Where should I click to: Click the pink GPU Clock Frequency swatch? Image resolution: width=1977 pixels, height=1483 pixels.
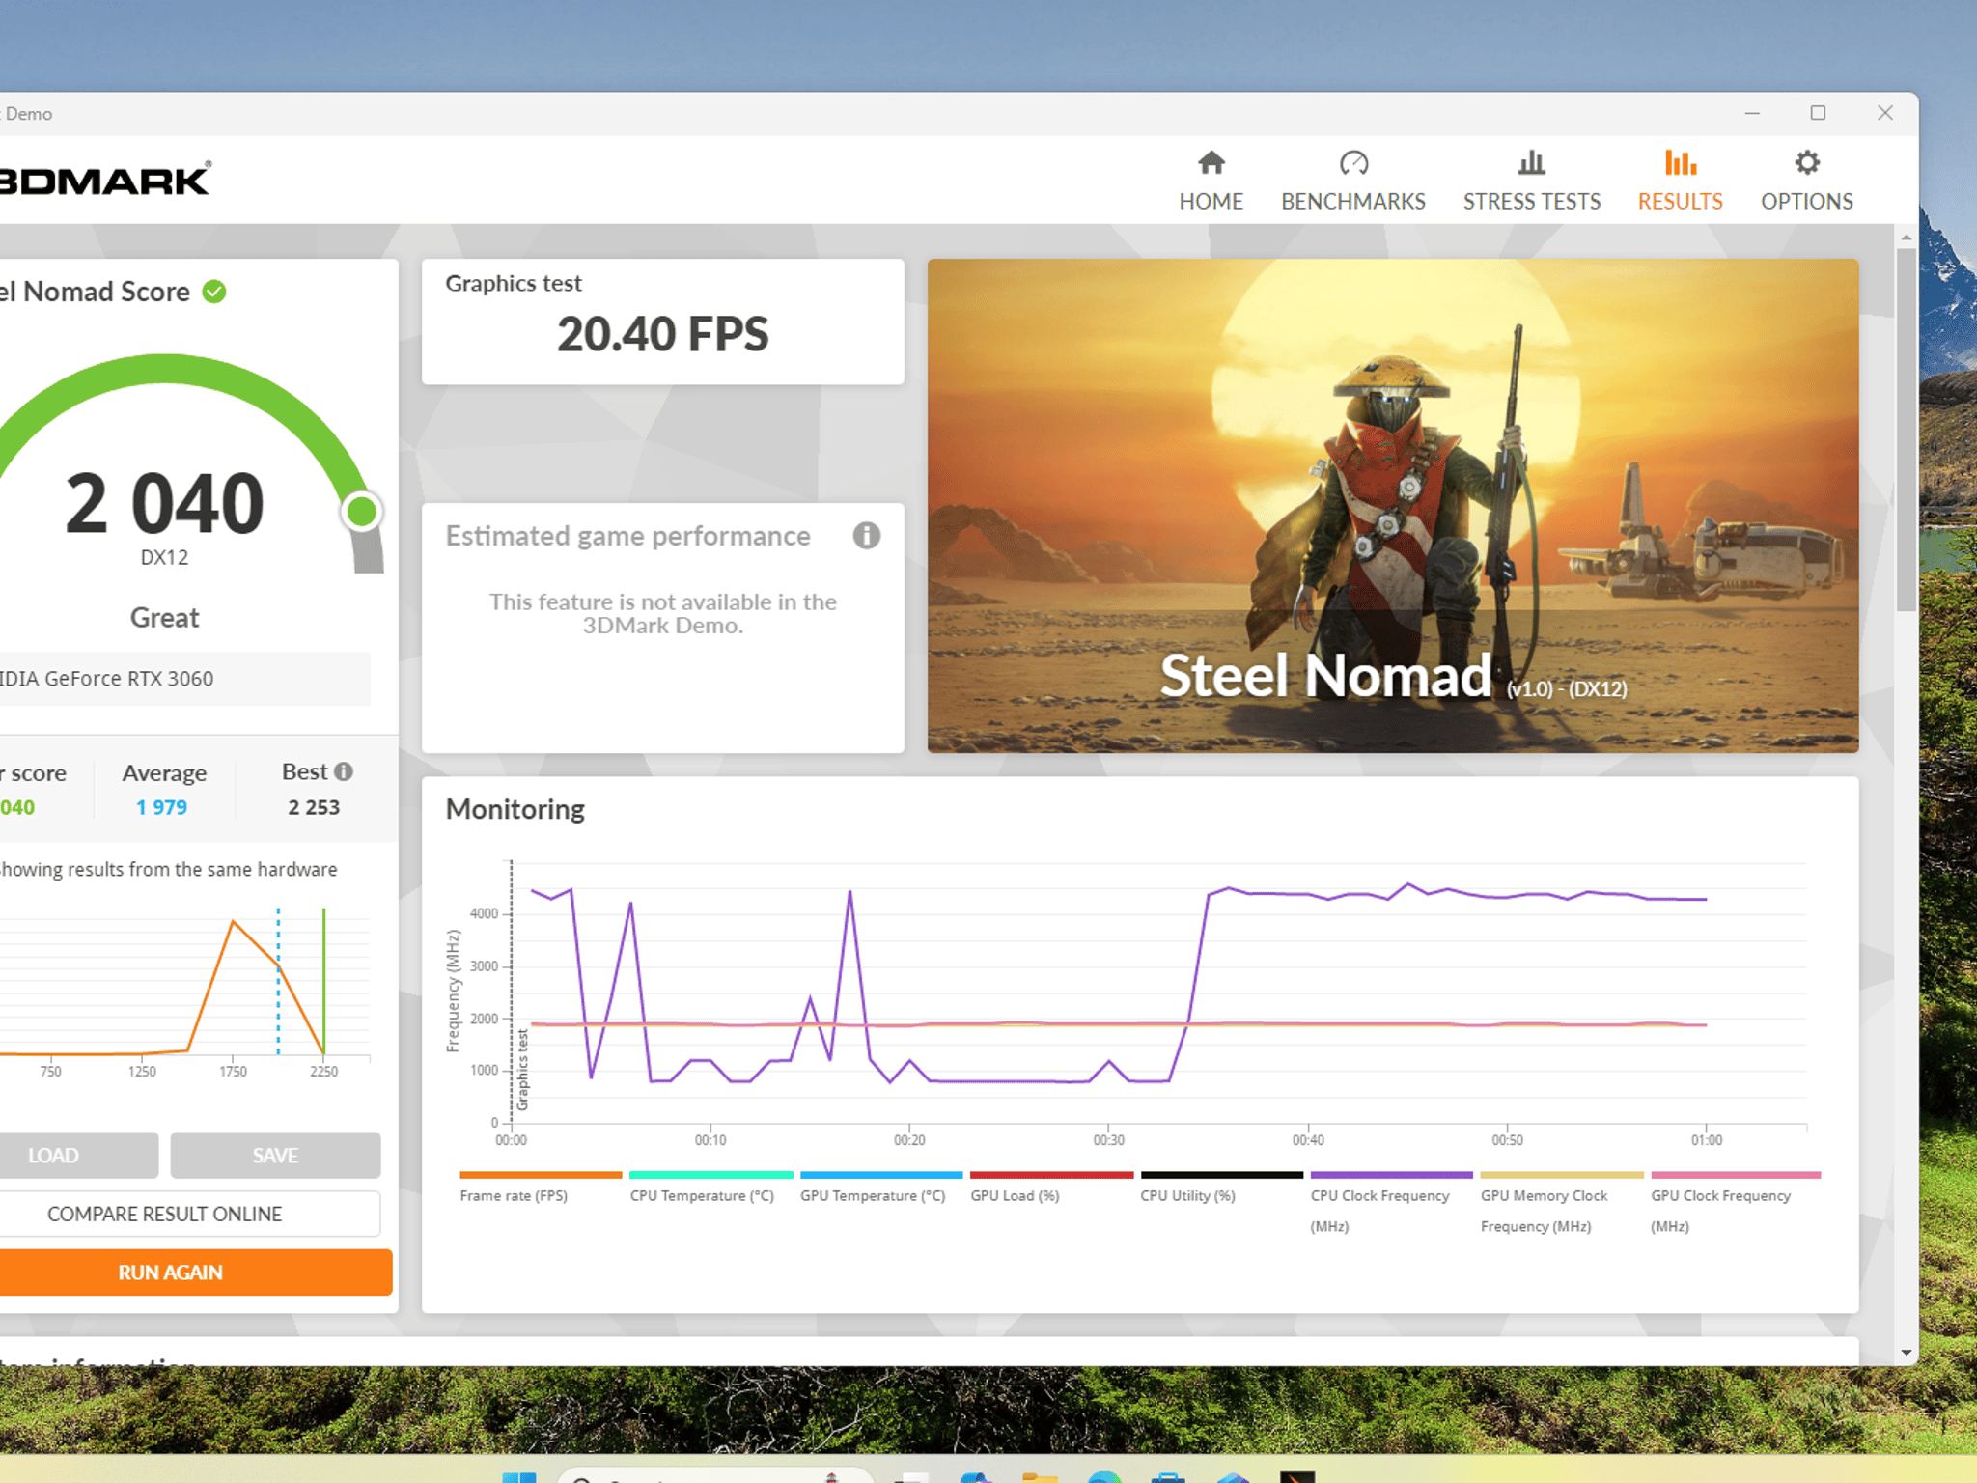tap(1736, 1175)
